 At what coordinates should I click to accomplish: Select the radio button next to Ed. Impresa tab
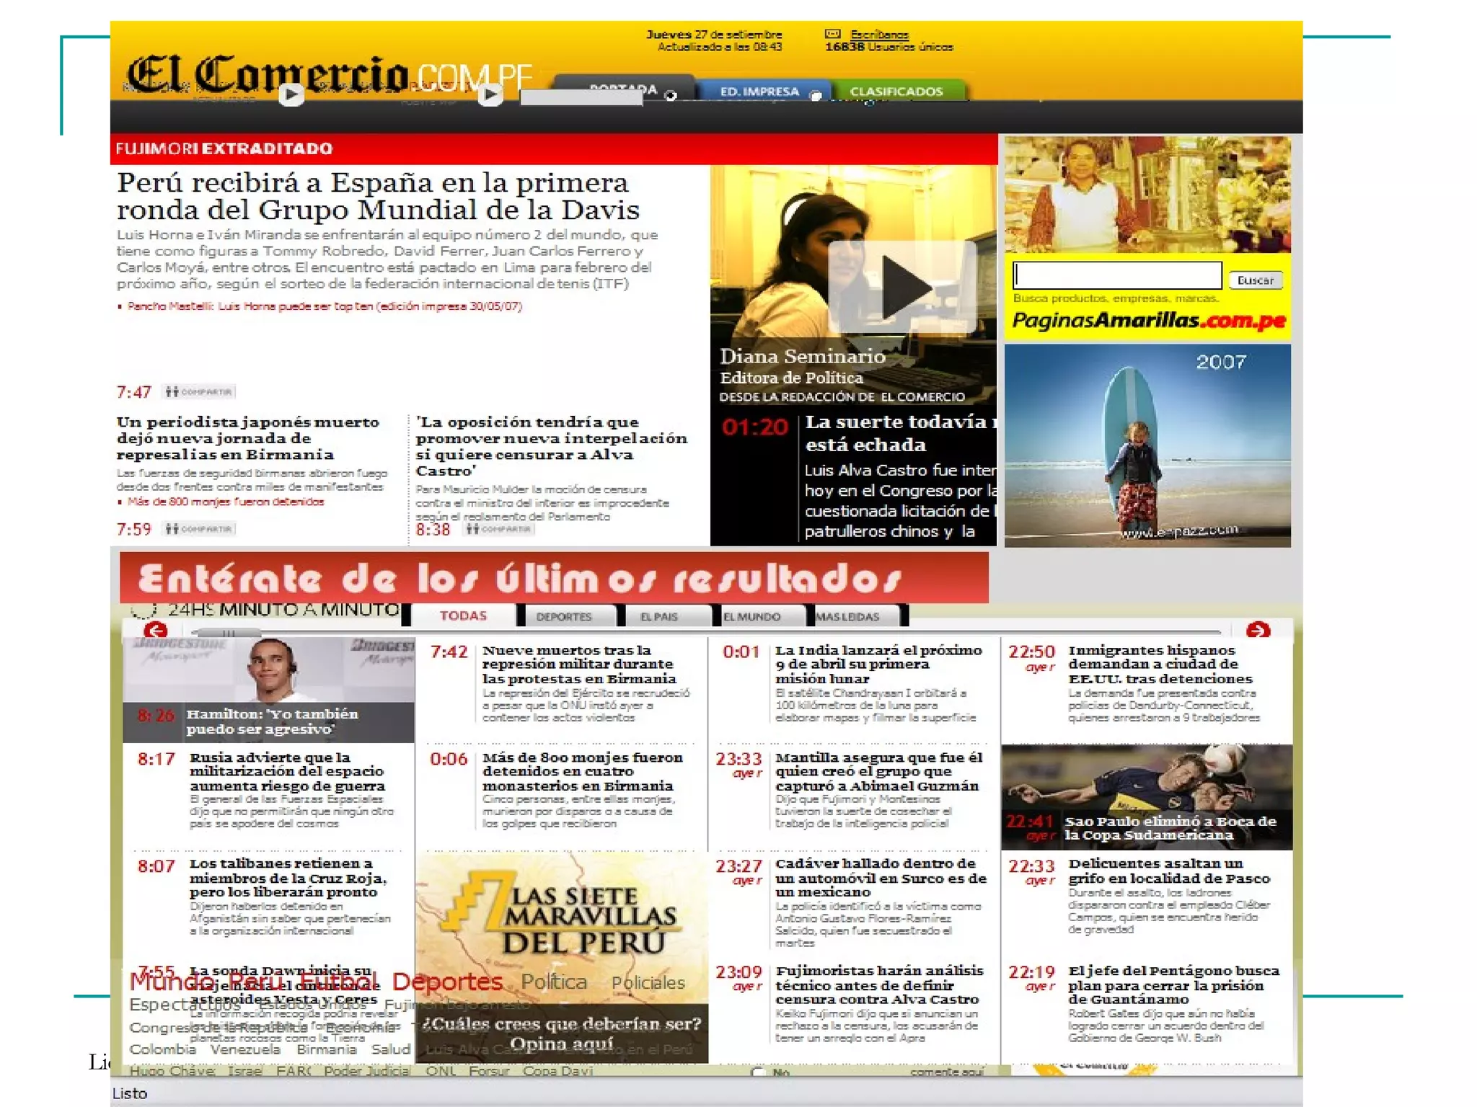click(x=816, y=96)
